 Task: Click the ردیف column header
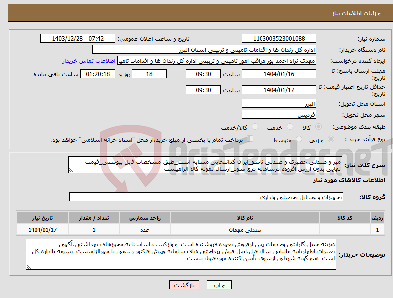pos(377,218)
